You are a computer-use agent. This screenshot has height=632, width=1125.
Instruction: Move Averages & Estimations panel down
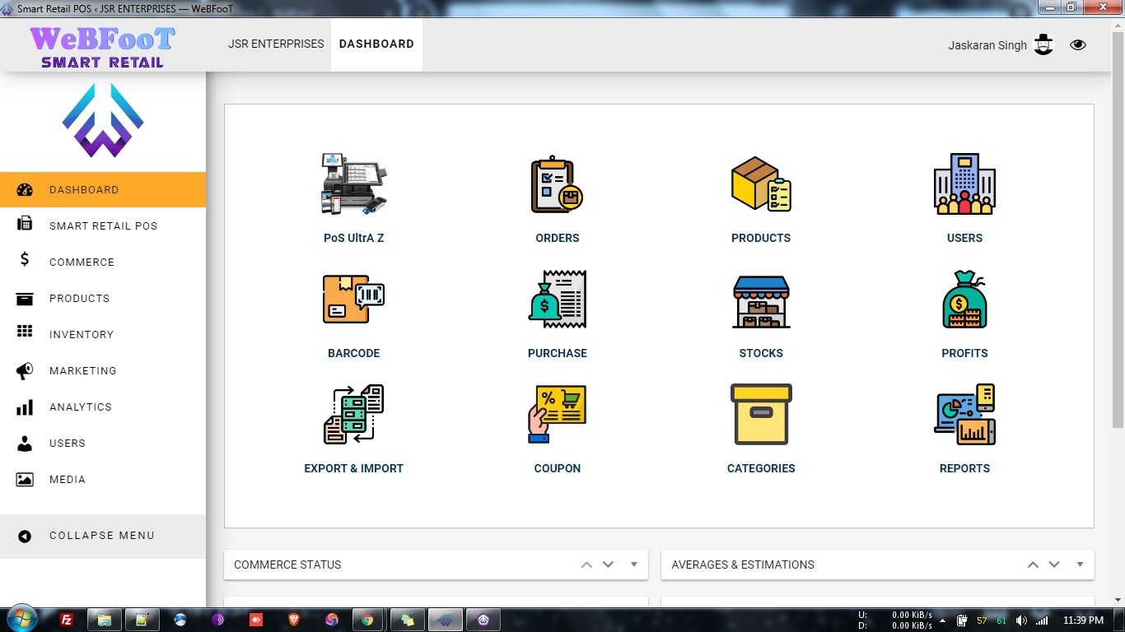[1054, 565]
